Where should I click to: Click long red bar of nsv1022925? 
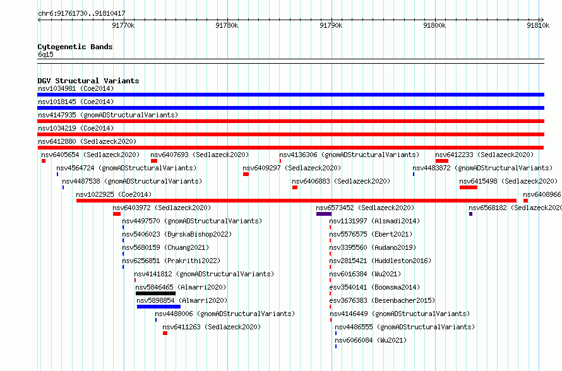tap(296, 201)
